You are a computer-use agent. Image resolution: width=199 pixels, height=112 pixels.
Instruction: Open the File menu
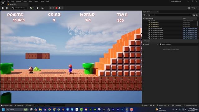(8, 1)
